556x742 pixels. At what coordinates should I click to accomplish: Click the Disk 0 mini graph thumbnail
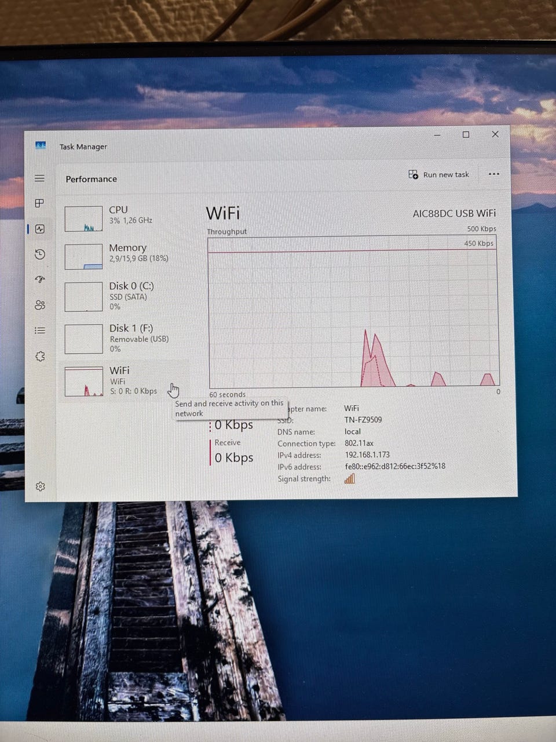[83, 297]
